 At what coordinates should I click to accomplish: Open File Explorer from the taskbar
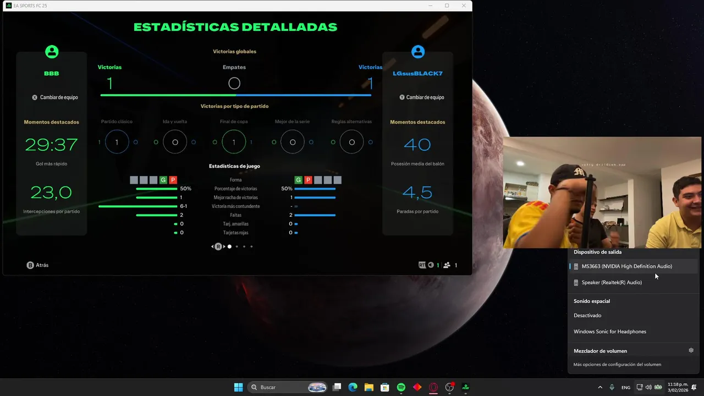click(369, 387)
